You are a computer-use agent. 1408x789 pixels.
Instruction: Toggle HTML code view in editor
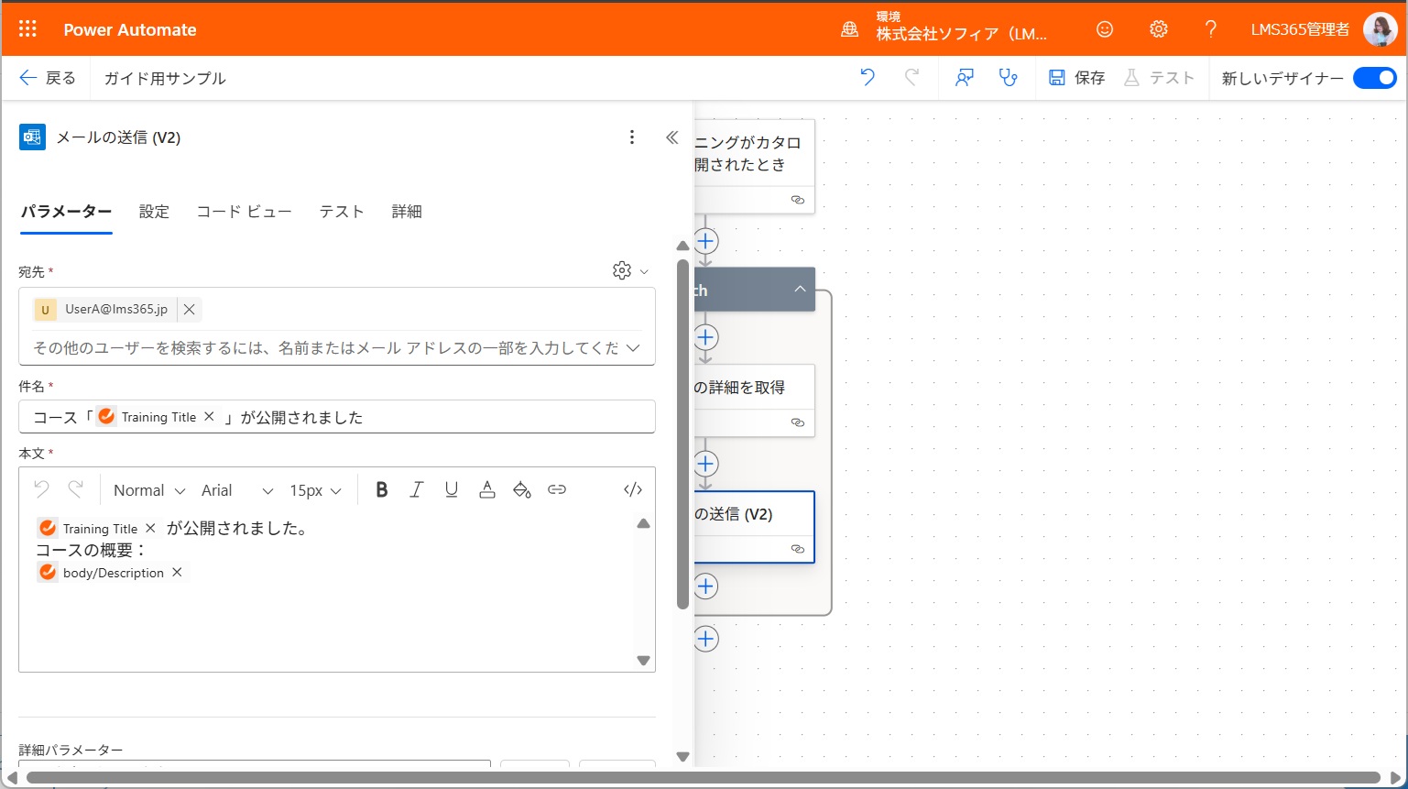tap(633, 489)
